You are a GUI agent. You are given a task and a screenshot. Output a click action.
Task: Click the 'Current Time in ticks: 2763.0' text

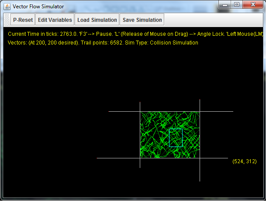coord(42,34)
